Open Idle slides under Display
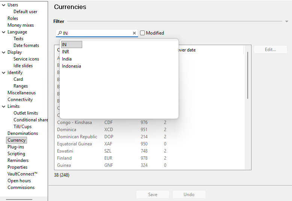The height and width of the screenshot is (201, 292). tap(23, 66)
